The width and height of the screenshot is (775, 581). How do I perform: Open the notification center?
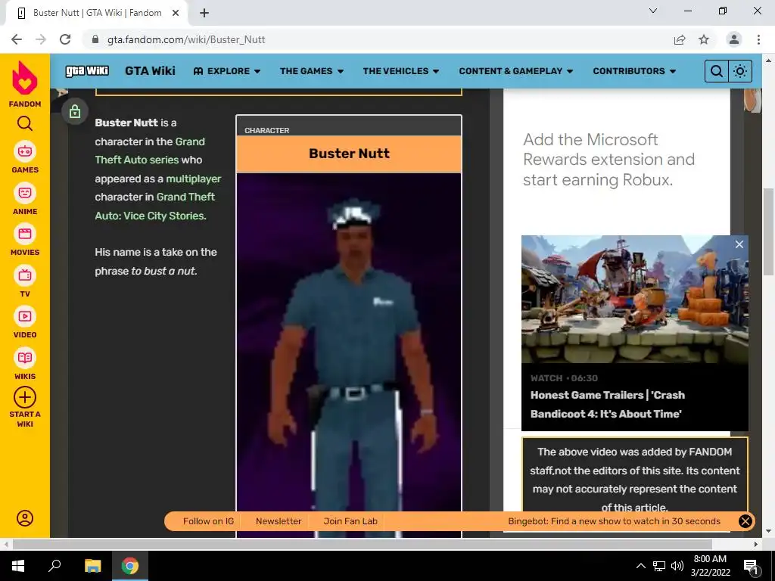751,566
